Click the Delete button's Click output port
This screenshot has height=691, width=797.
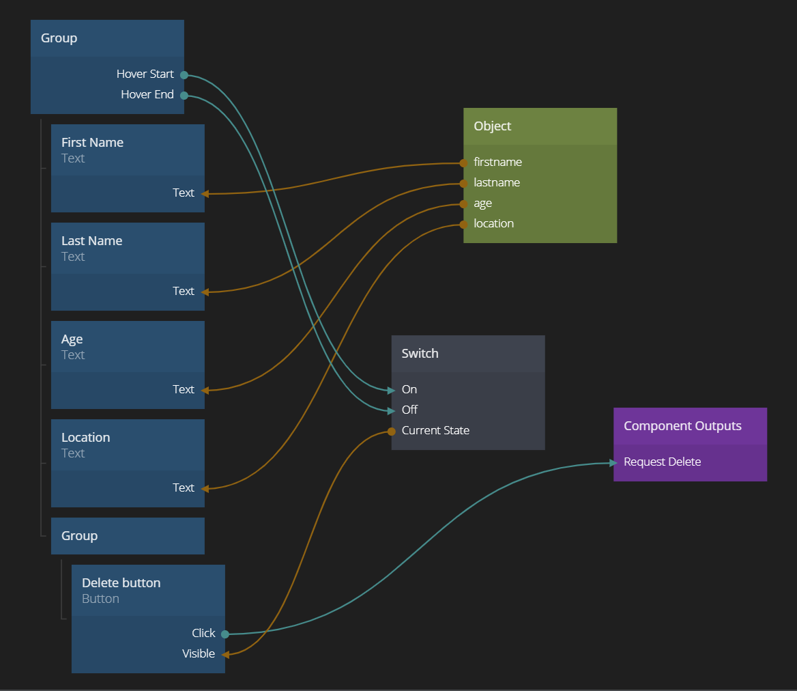click(x=225, y=634)
